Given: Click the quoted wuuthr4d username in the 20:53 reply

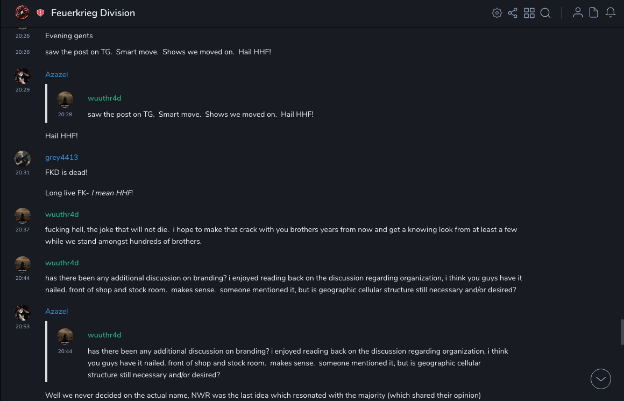Looking at the screenshot, I should click(104, 335).
